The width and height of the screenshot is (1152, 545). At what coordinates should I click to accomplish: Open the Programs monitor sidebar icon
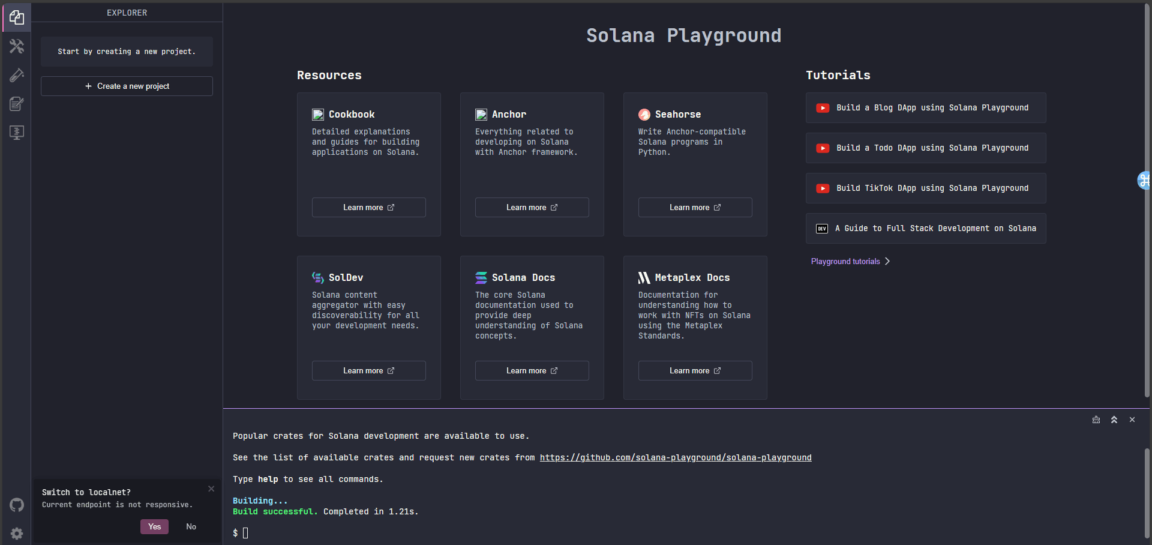[17, 133]
